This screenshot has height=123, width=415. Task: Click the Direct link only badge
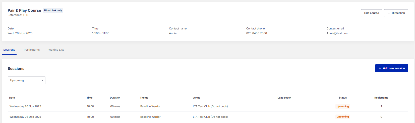[x=53, y=10]
